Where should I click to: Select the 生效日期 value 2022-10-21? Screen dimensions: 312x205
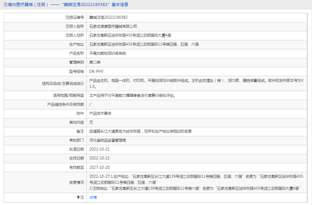(99, 158)
